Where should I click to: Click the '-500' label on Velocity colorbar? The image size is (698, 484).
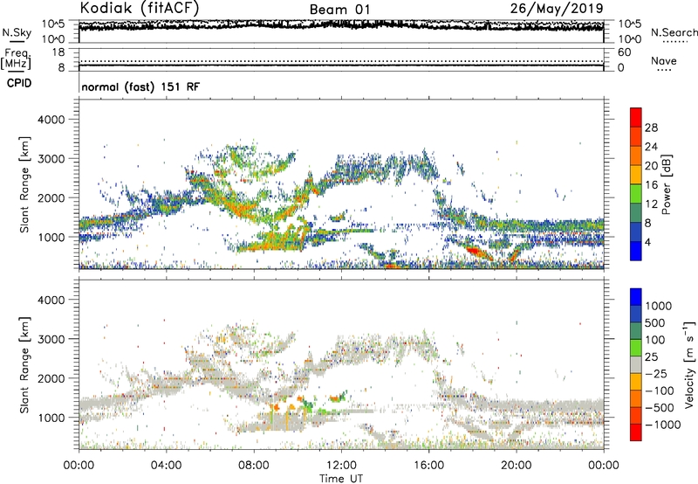click(x=660, y=408)
